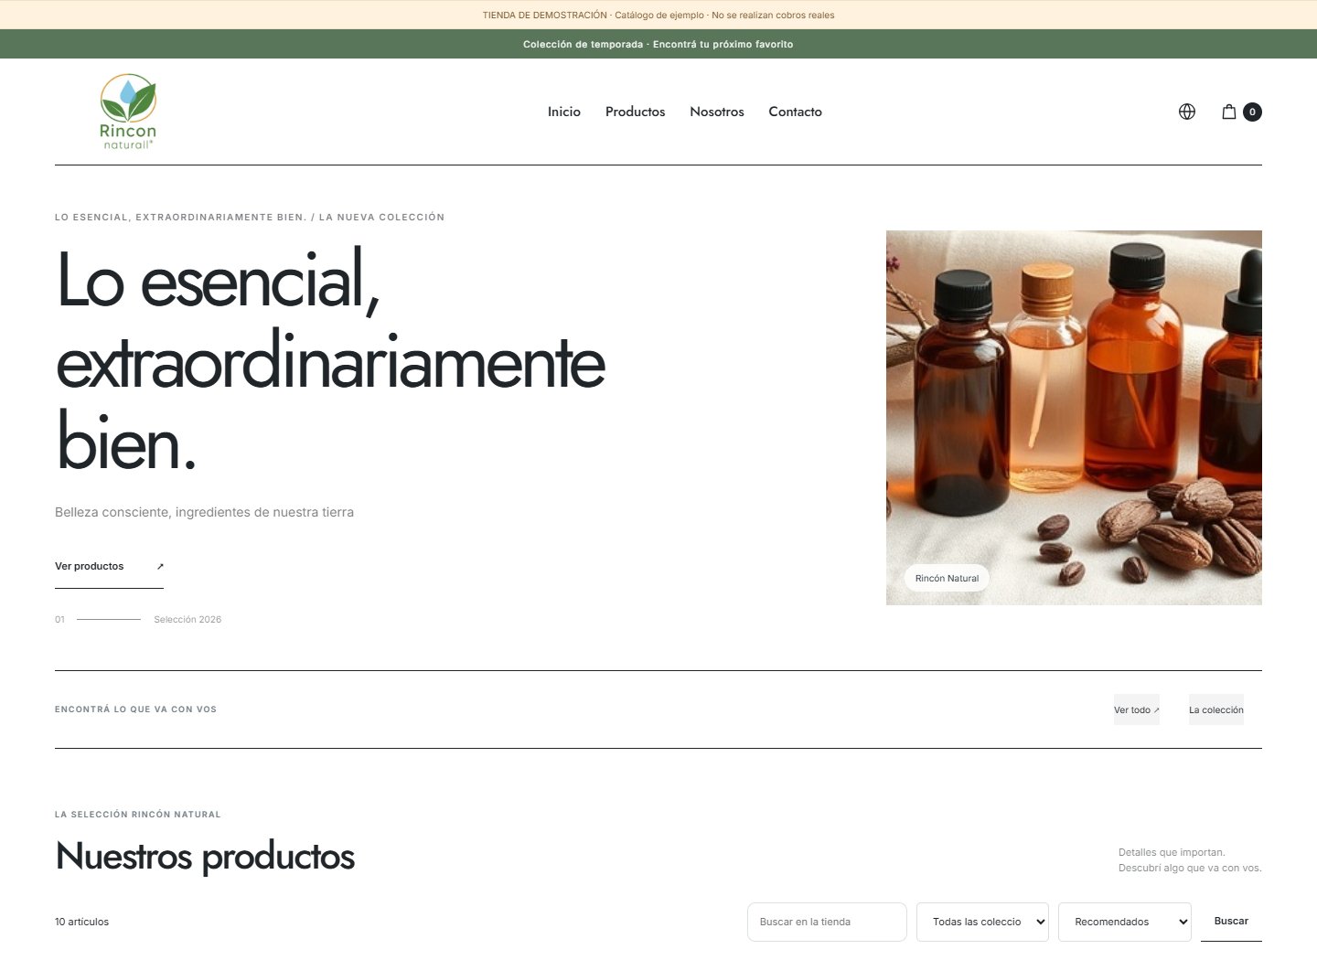Click the LA SELECCIÓN RINCÓN NATURAL label

pyautogui.click(x=138, y=815)
